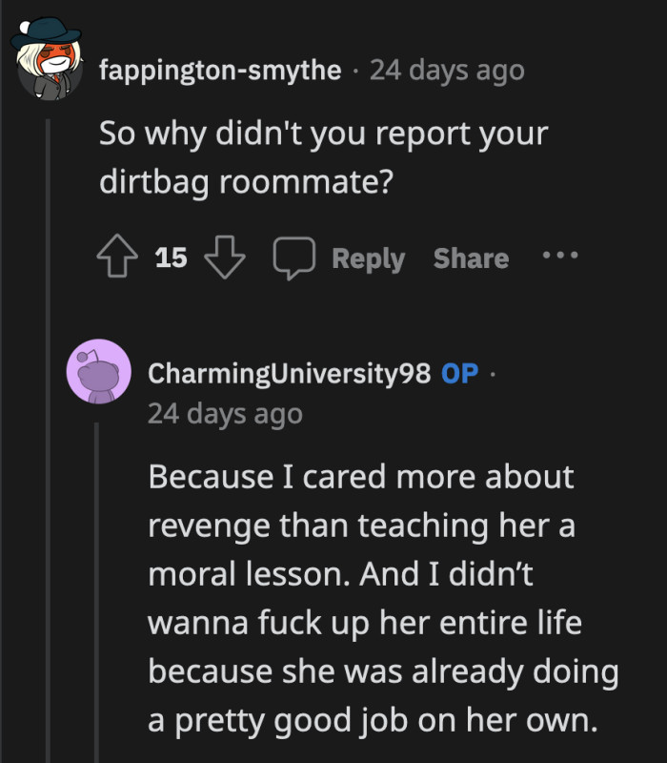Open CharmingUniversity98's purple snoo avatar
This screenshot has height=763, width=667.
point(99,370)
